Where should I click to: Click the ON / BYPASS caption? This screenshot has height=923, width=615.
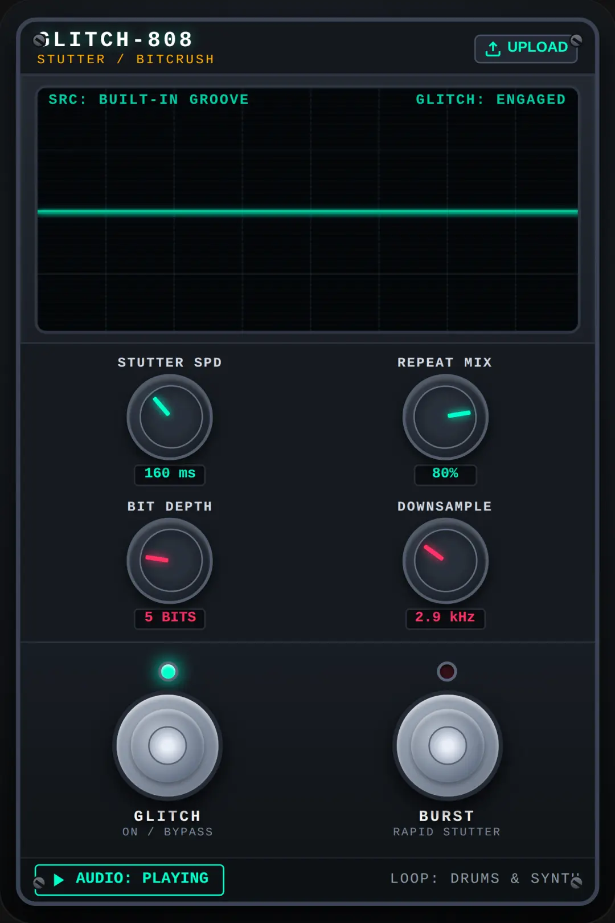pyautogui.click(x=167, y=832)
